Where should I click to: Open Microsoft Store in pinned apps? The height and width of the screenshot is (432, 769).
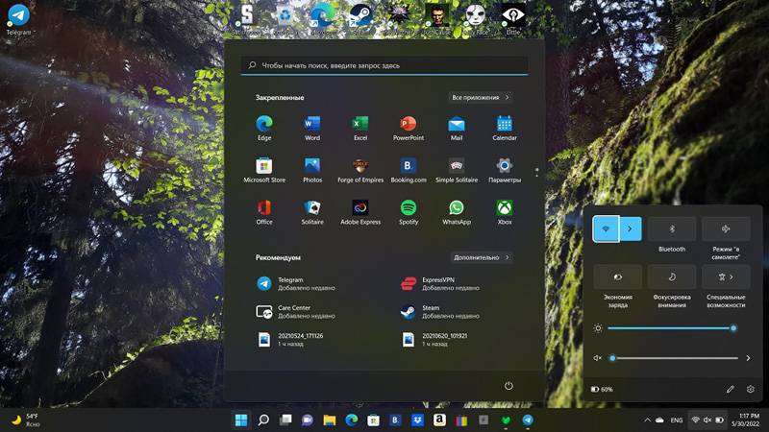(x=263, y=171)
